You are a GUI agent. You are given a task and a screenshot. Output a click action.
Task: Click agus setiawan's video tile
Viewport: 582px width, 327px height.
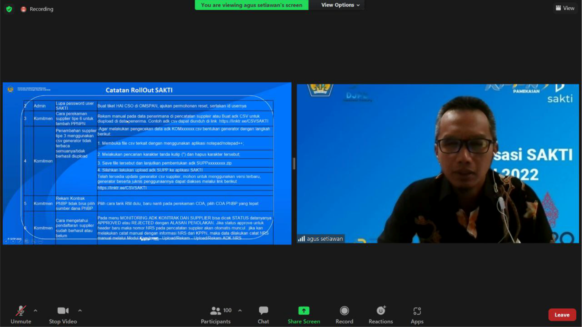click(438, 164)
